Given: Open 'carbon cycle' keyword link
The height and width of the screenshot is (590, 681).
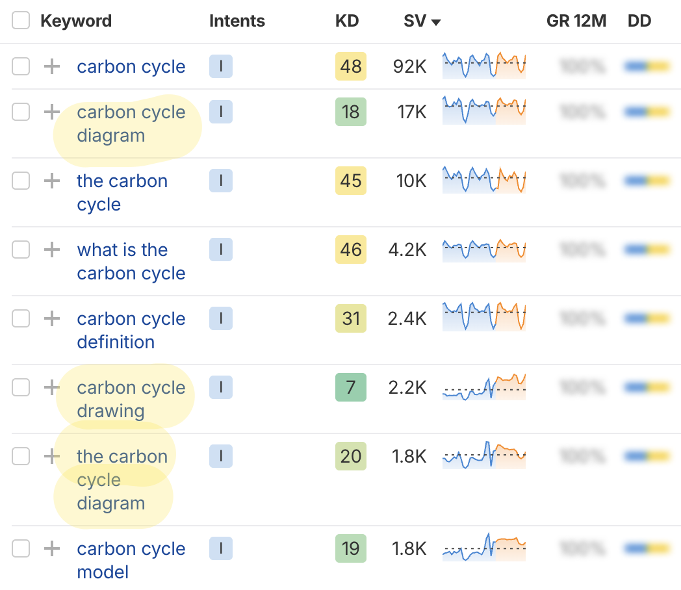Looking at the screenshot, I should click(x=131, y=66).
